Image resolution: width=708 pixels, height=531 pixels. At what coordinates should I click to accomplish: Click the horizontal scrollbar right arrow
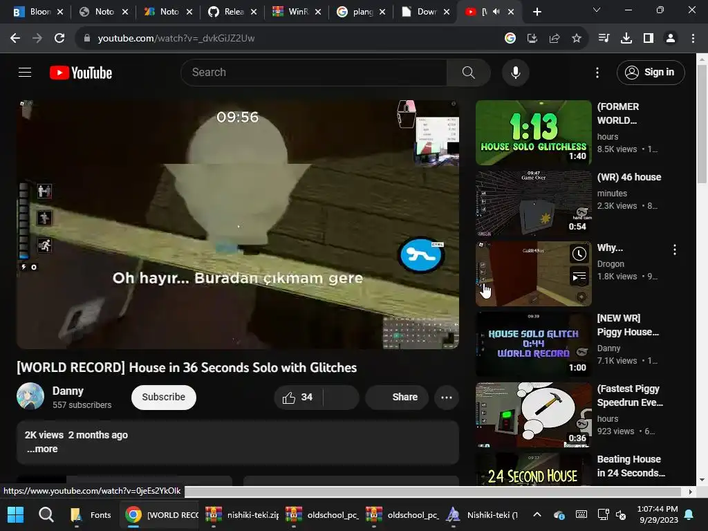point(691,492)
